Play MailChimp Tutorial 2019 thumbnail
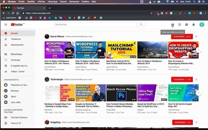208x130 pixels. click(121, 50)
